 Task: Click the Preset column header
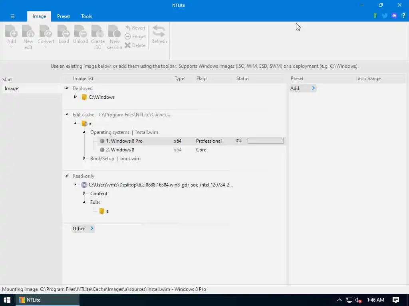click(x=297, y=78)
